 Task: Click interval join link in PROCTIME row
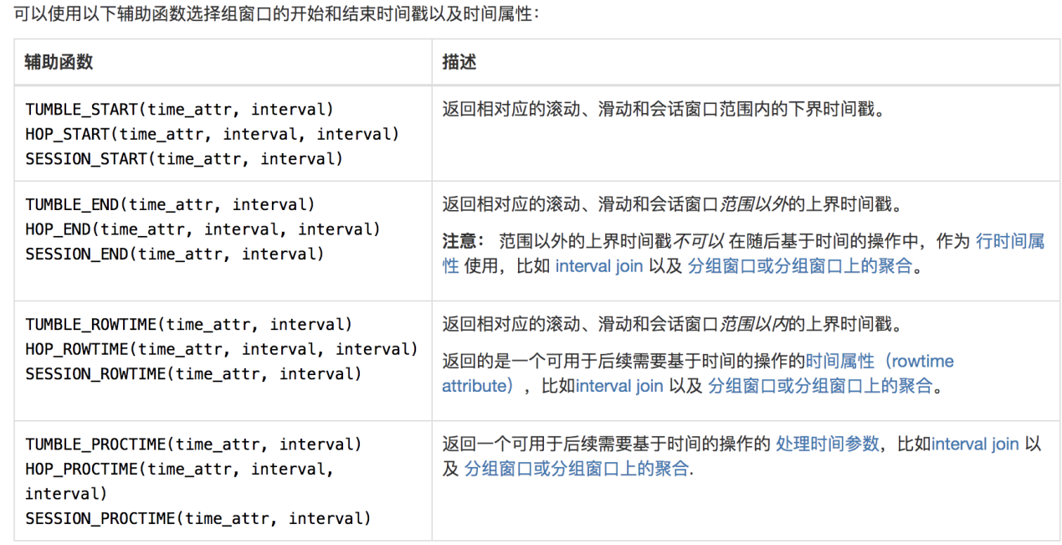point(975,444)
